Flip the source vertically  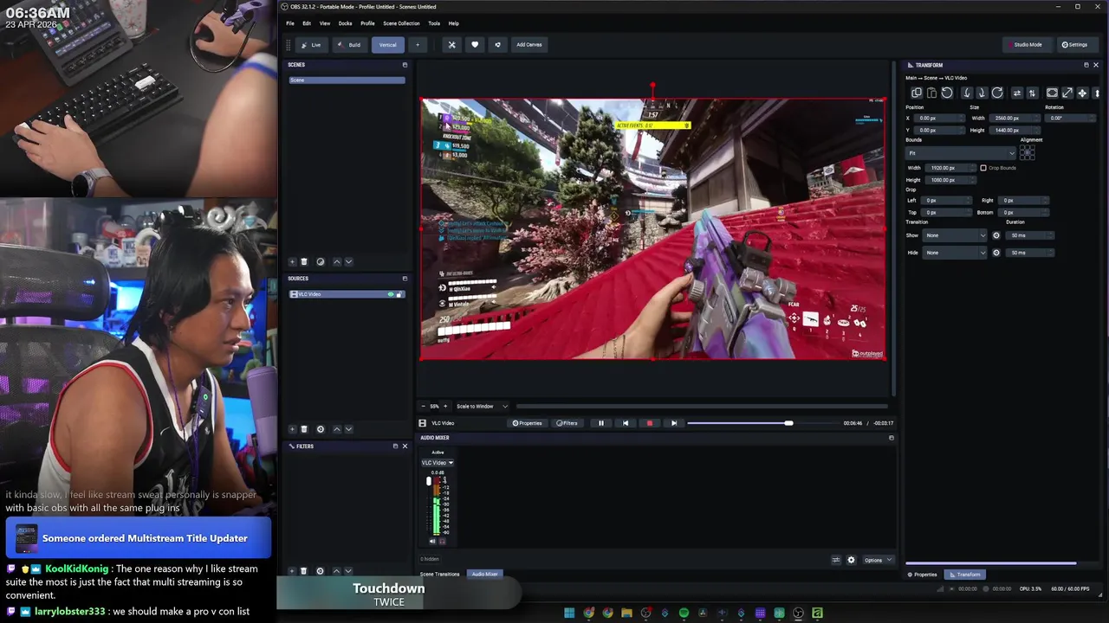tap(1032, 93)
